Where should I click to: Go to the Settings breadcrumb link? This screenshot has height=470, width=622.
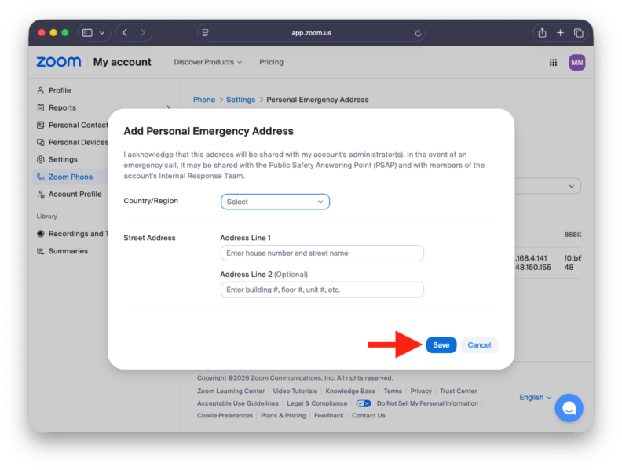pos(240,100)
